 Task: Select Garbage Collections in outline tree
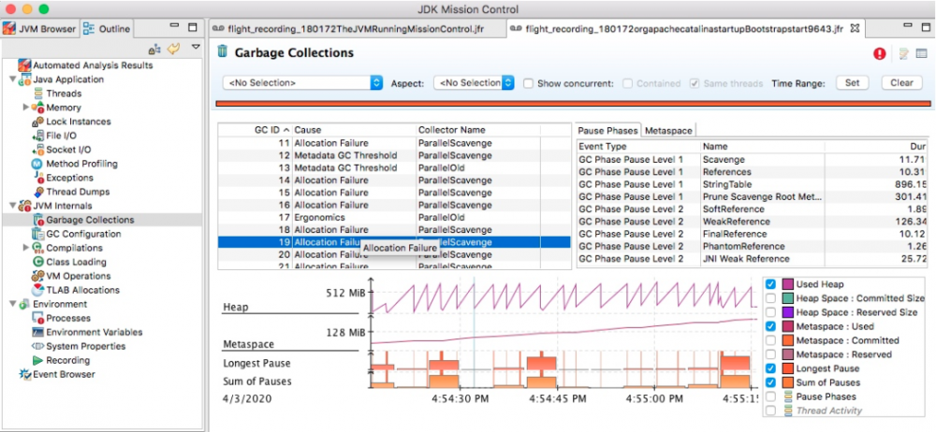[90, 220]
